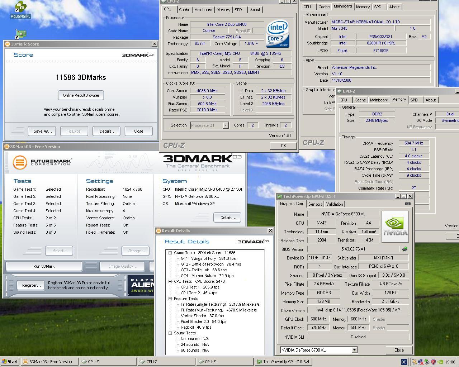Viewport: 459px width, 367px height.
Task: Open the Processor #1 selection dropdown
Action: (226, 125)
